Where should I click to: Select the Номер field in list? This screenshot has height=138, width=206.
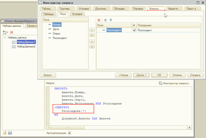[57, 25]
